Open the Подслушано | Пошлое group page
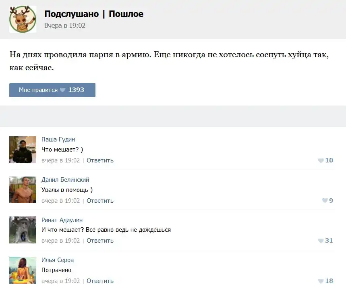This screenshot has height=289, width=346. [x=93, y=14]
